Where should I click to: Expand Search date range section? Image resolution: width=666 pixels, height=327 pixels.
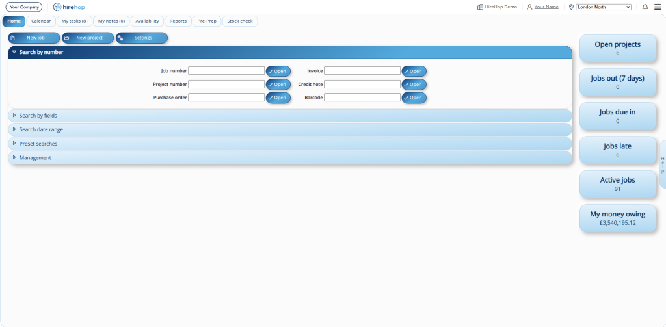(290, 129)
